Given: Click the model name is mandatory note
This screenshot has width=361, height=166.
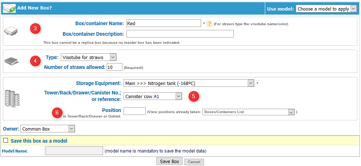Looking at the screenshot, I should (x=156, y=151).
